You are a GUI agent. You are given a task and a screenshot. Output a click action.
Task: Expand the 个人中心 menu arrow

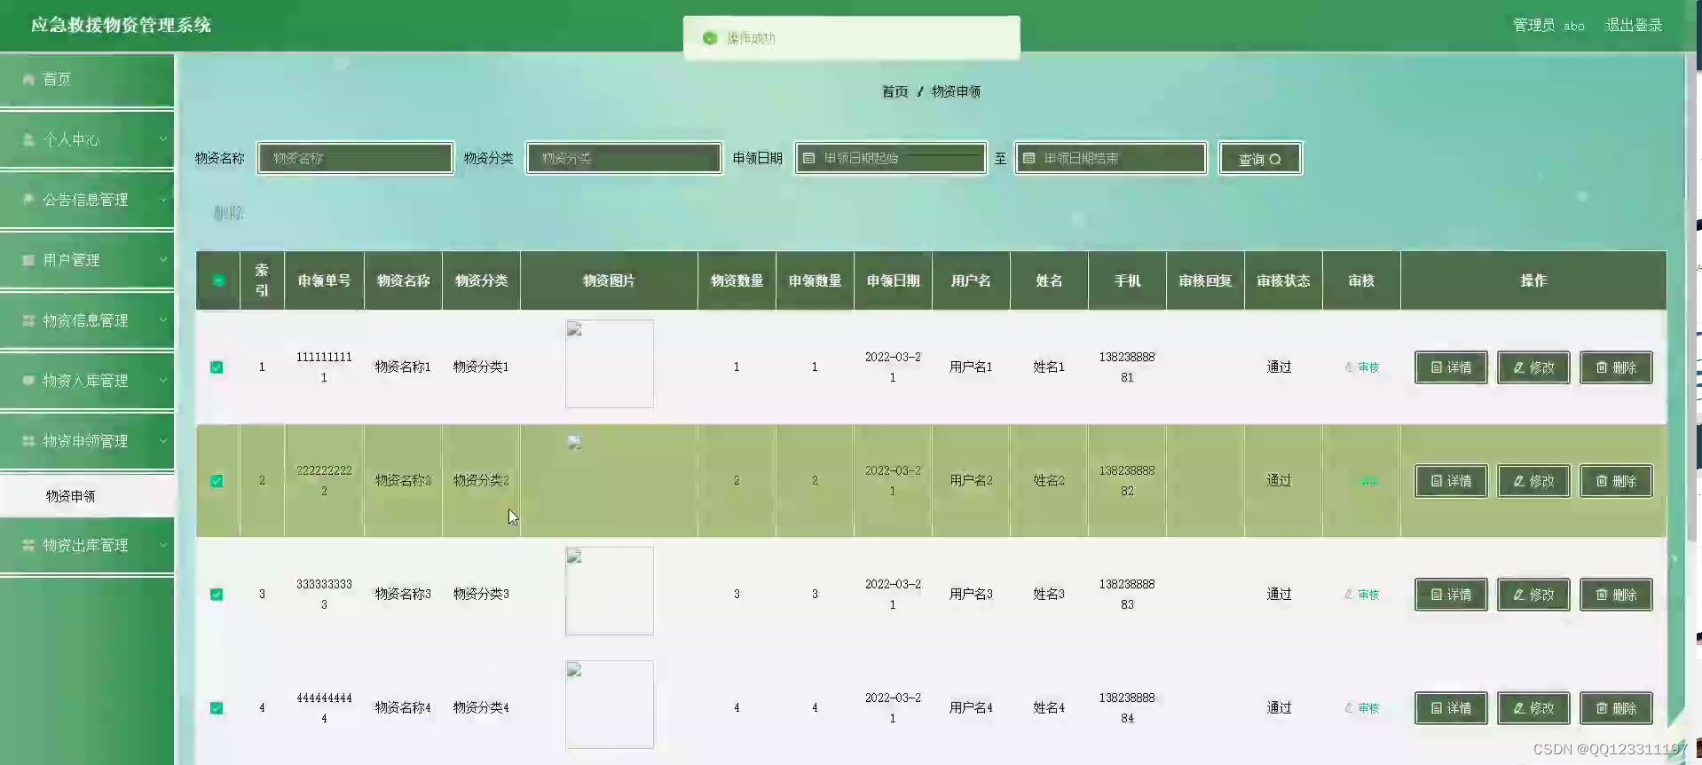pyautogui.click(x=163, y=139)
